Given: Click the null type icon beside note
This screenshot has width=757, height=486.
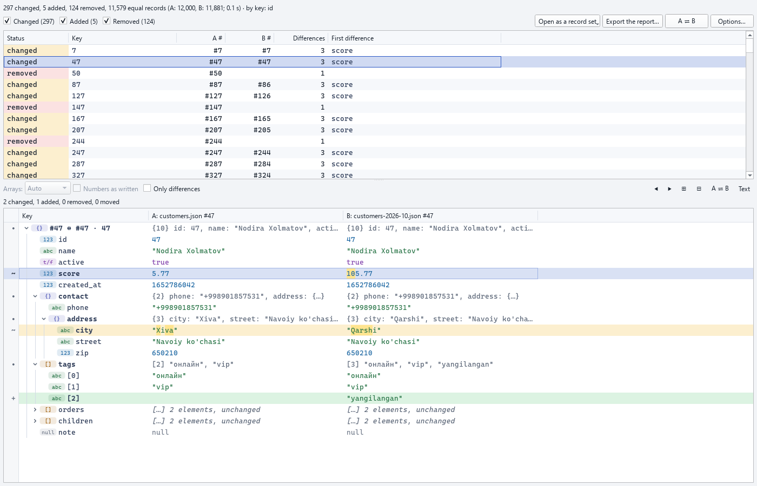Looking at the screenshot, I should [x=48, y=433].
